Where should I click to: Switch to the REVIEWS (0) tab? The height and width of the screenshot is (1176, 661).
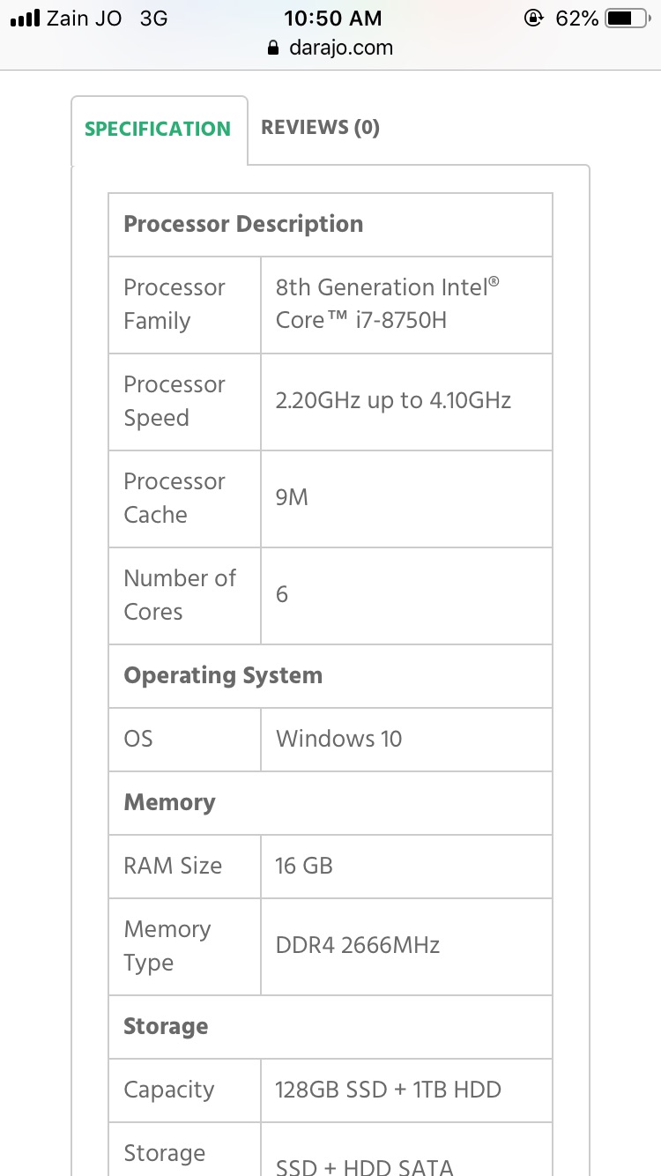(x=320, y=128)
